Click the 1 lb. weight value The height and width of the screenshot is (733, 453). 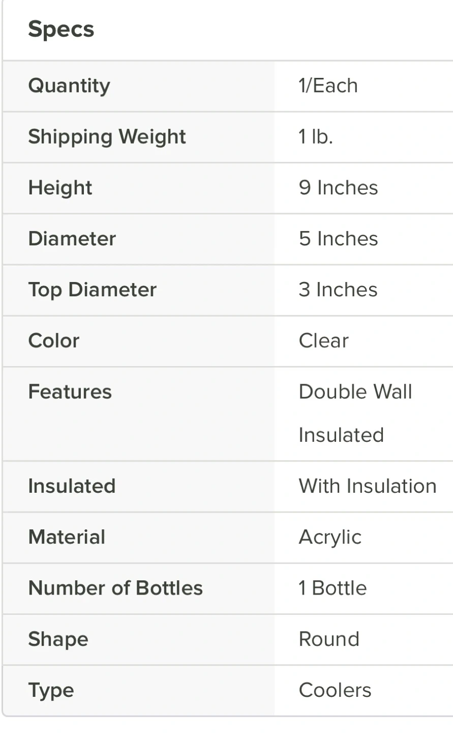315,137
